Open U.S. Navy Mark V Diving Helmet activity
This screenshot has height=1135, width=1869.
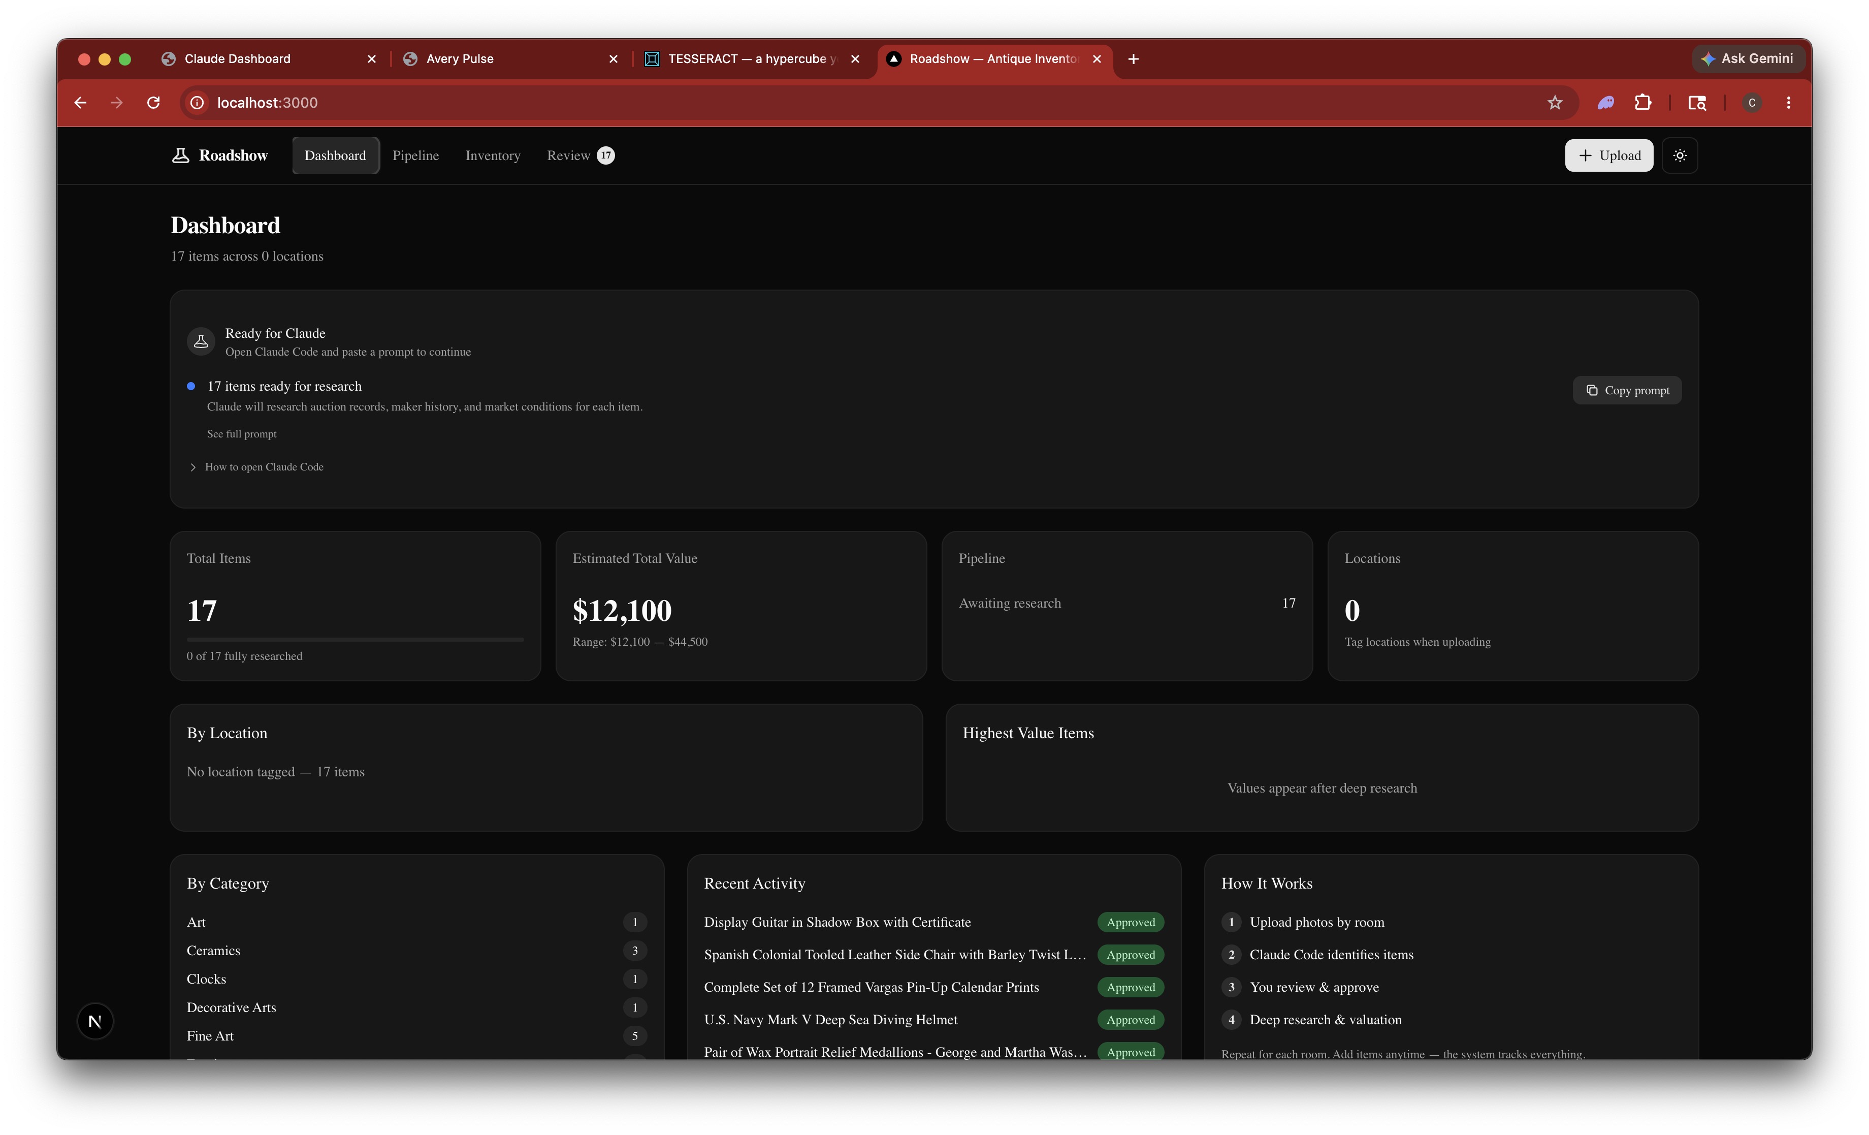[830, 1020]
